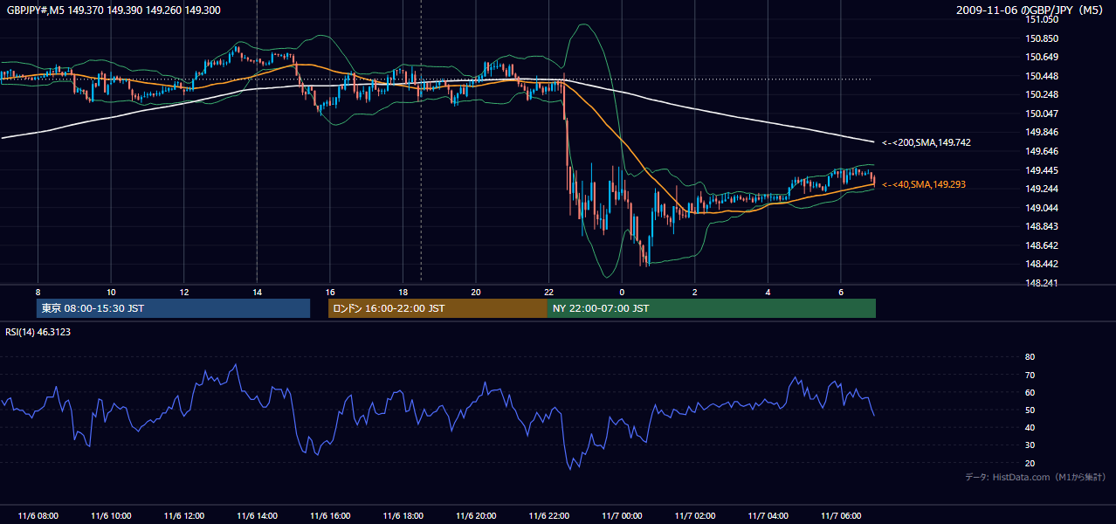
Task: Click the データ: HistData.com source credit
Action: tap(1036, 477)
